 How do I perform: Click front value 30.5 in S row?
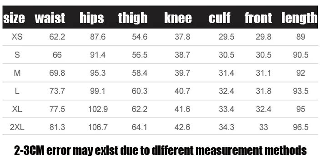coord(264,55)
